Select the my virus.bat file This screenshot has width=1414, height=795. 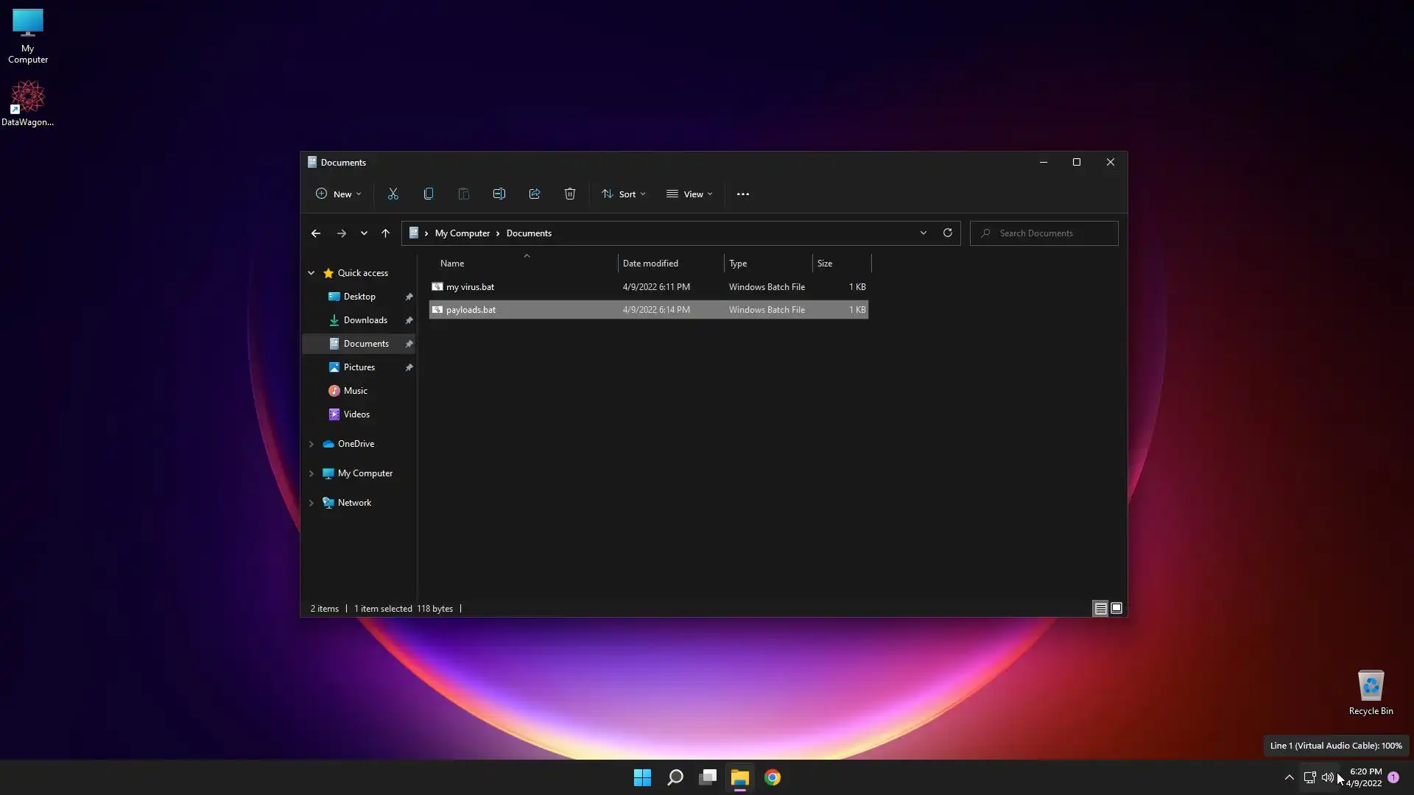[470, 287]
